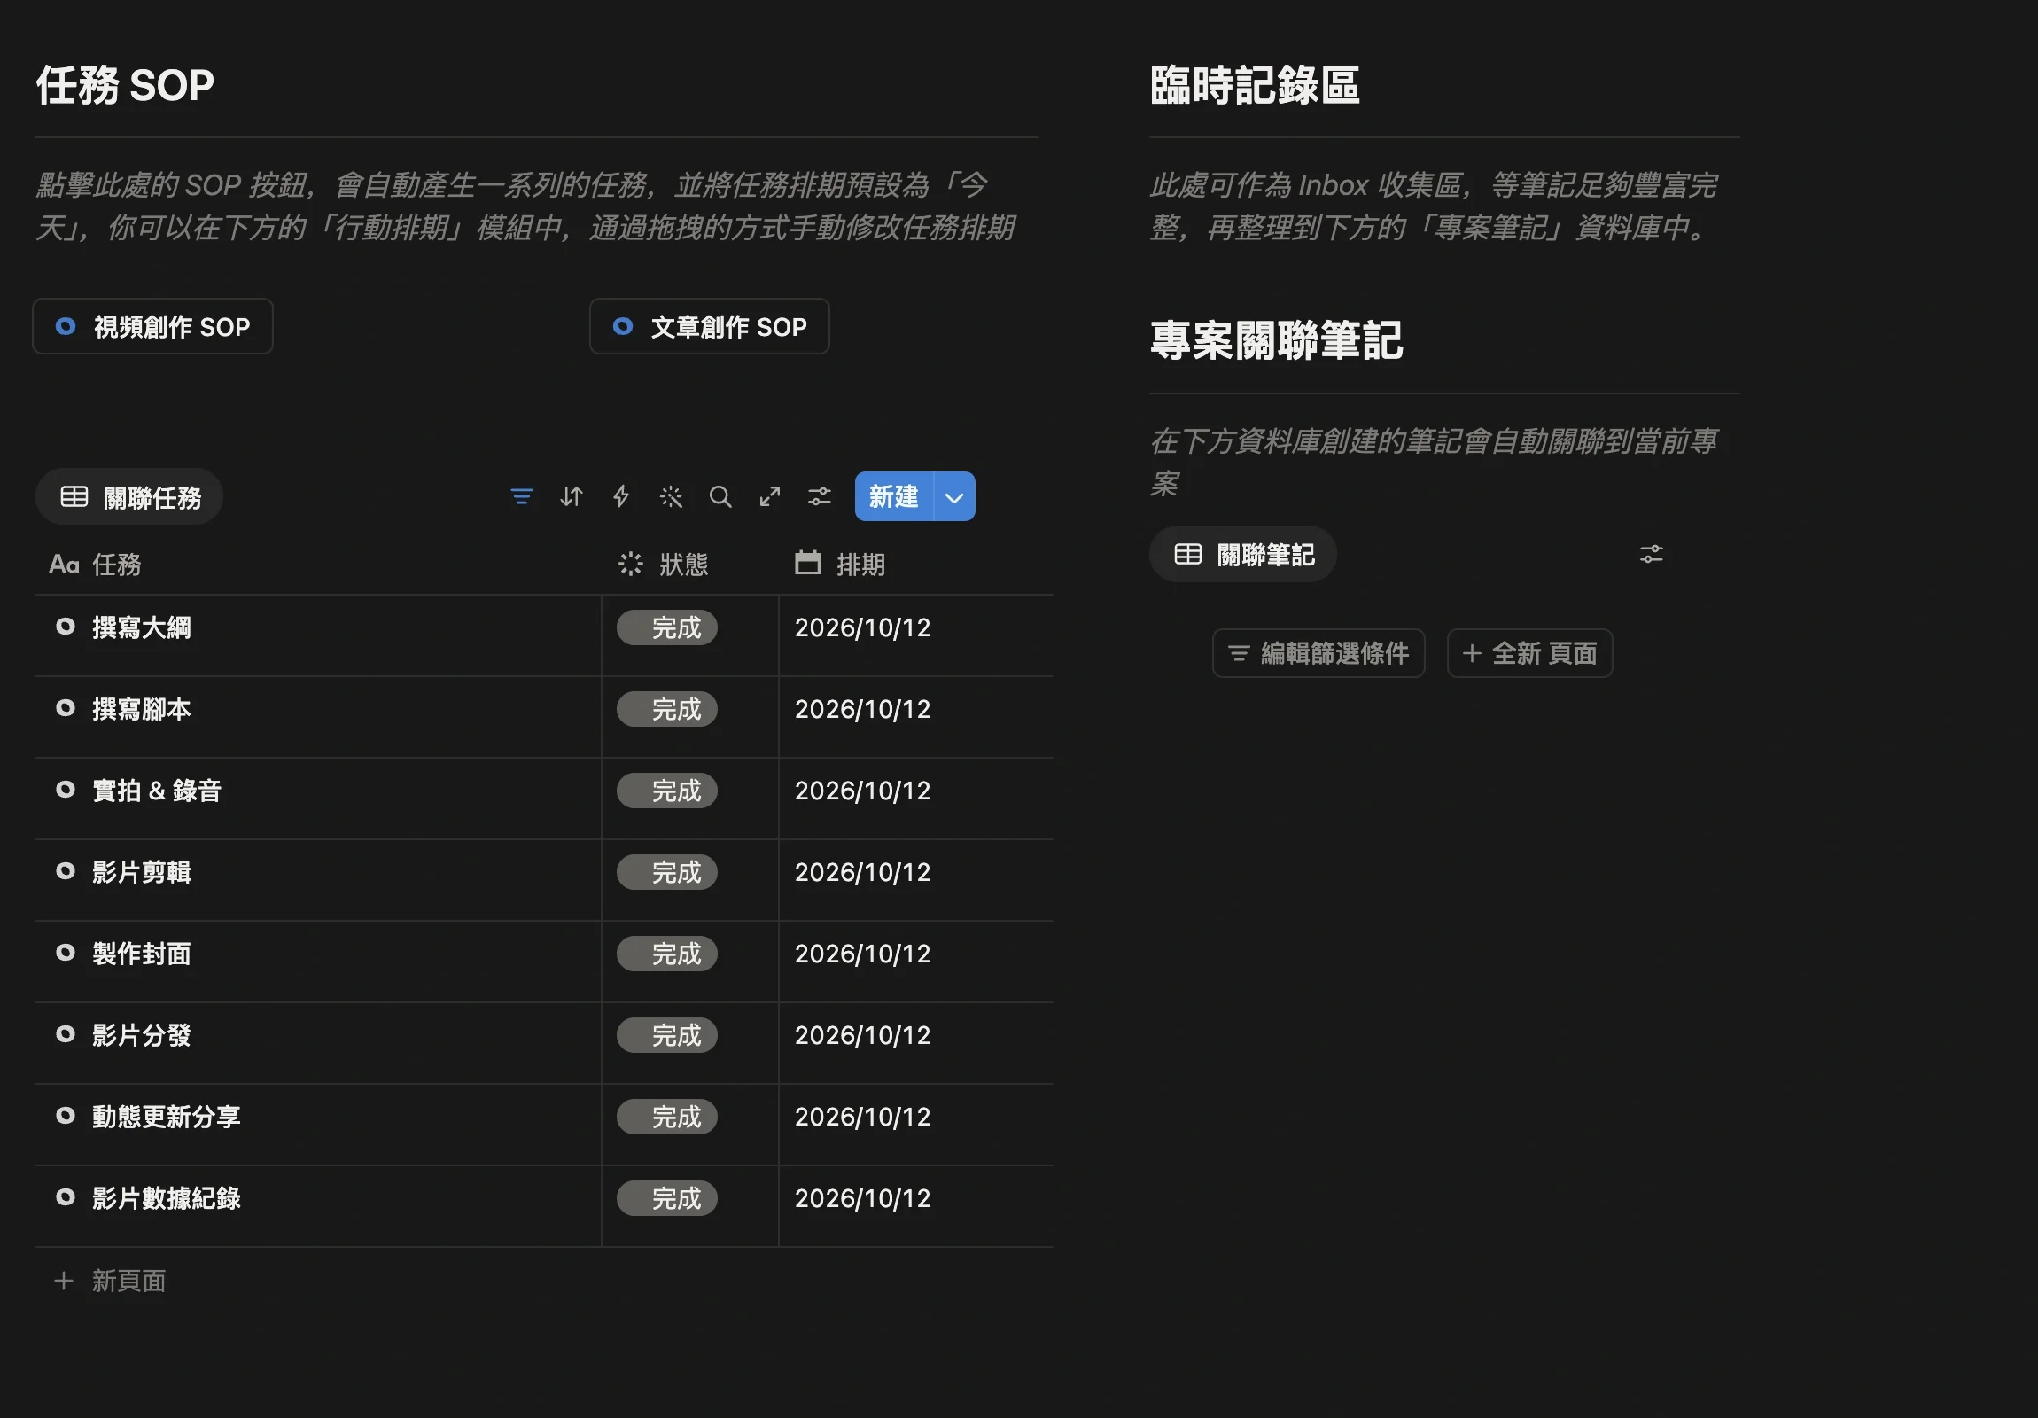Add a row with 新頁面
Image resolution: width=2038 pixels, height=1418 pixels.
point(110,1281)
